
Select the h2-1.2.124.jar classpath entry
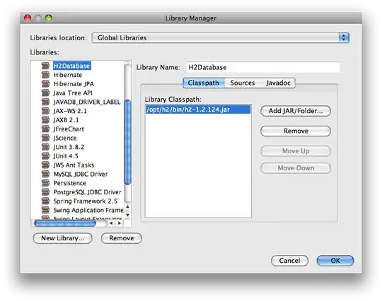pyautogui.click(x=198, y=110)
